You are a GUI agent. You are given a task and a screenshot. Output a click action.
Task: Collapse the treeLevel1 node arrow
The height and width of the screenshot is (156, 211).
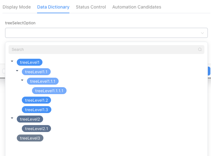[x=12, y=61]
